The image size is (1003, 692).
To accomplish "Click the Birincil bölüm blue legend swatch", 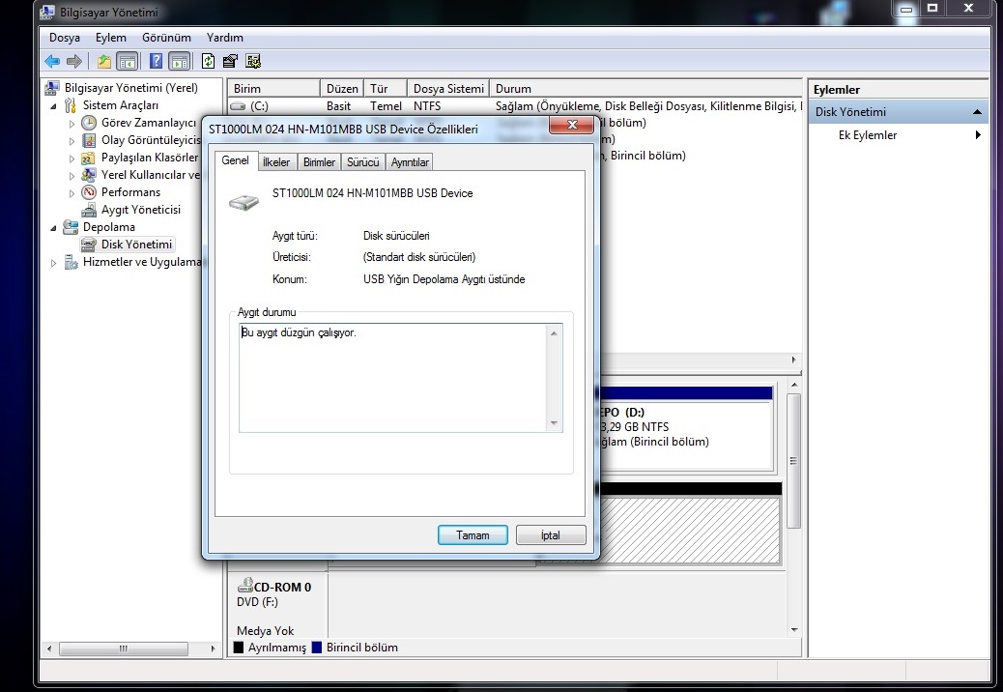I will coord(317,648).
